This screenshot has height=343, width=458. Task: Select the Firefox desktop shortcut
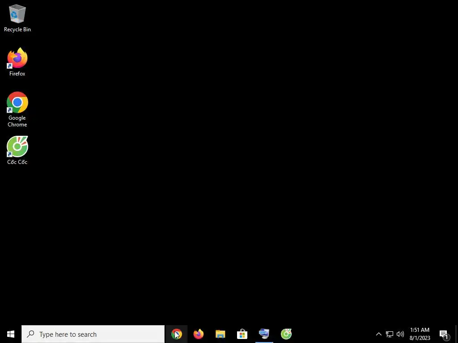(17, 62)
